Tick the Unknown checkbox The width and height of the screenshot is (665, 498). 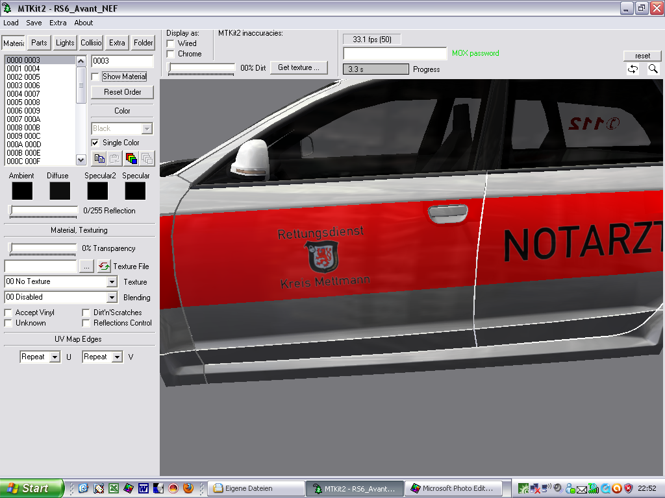[8, 323]
